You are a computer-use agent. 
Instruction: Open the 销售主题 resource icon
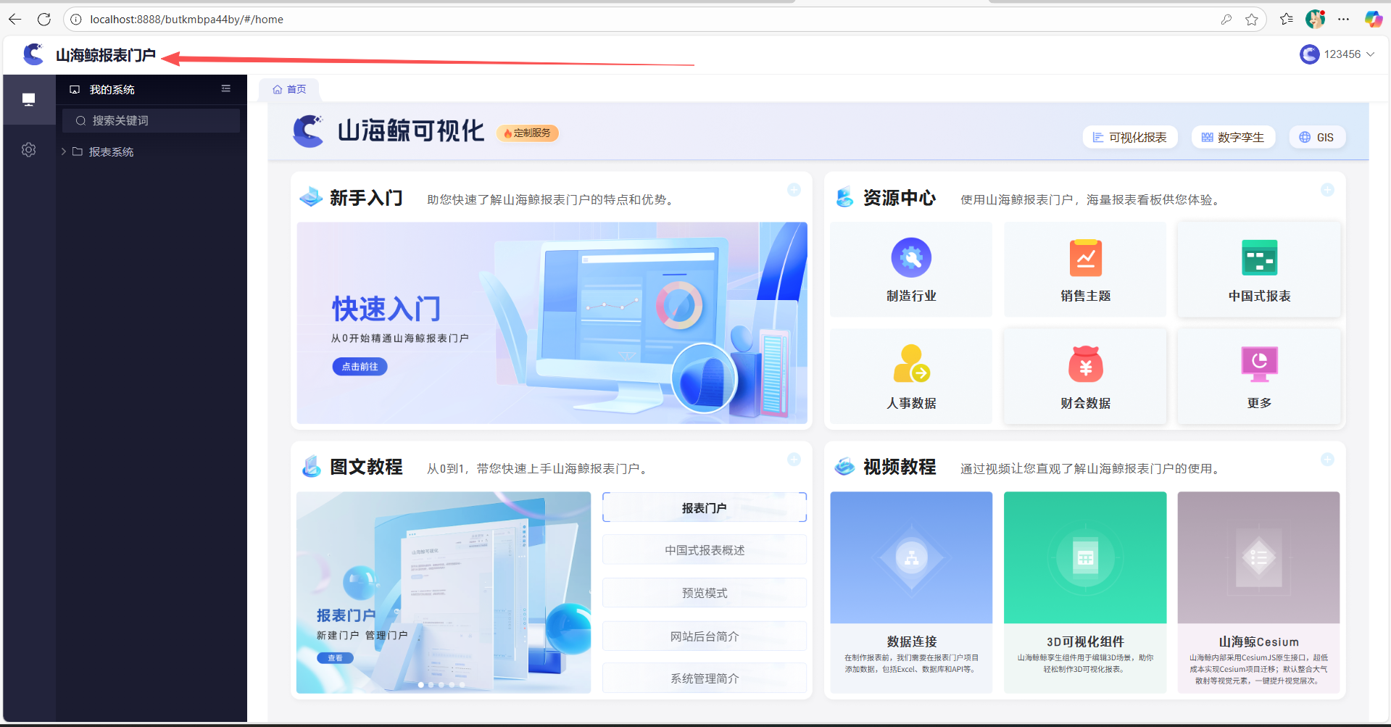click(x=1085, y=258)
